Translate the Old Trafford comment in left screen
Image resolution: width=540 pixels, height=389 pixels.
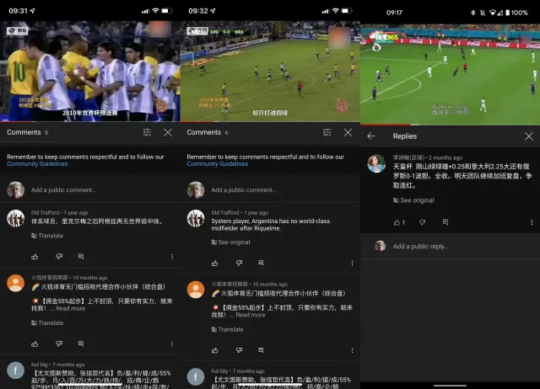(x=48, y=236)
